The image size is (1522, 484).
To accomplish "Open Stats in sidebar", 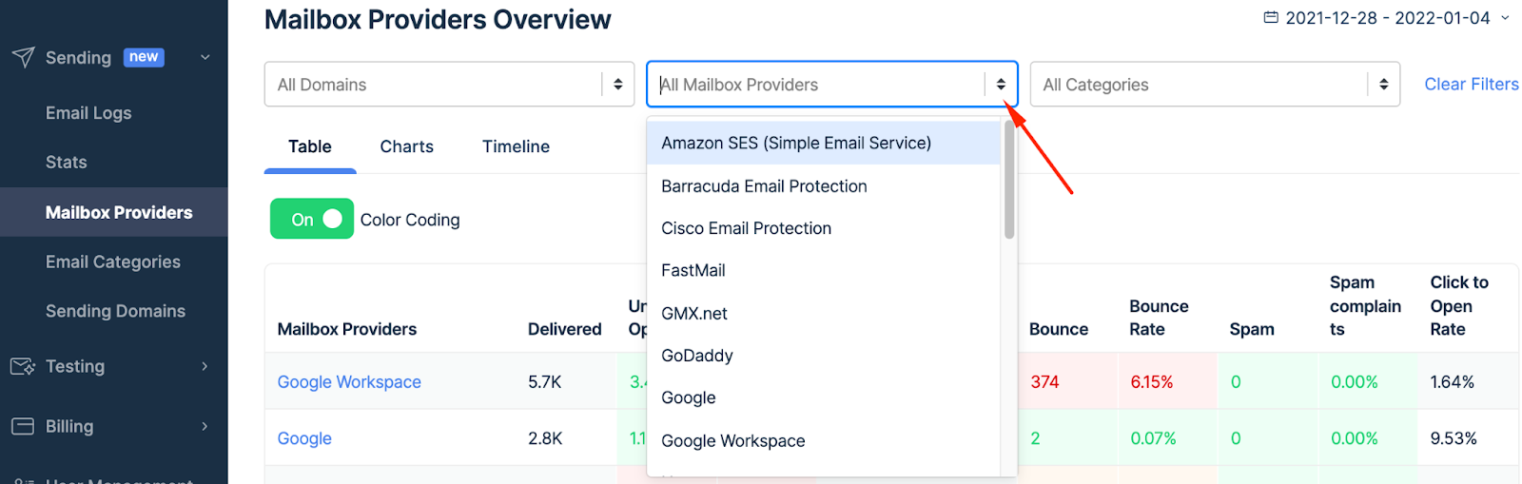I will [x=67, y=163].
